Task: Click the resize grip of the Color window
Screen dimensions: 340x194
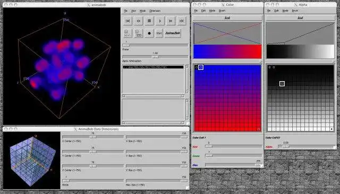Action: pyautogui.click(x=262, y=166)
